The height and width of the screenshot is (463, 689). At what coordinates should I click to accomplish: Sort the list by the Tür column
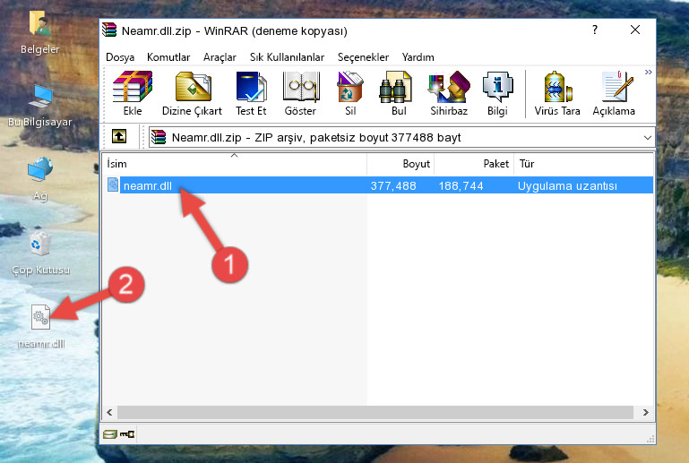click(583, 164)
